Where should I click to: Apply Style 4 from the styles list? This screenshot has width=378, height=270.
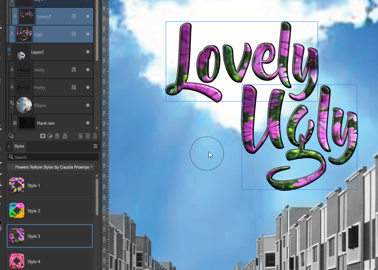tap(50, 260)
